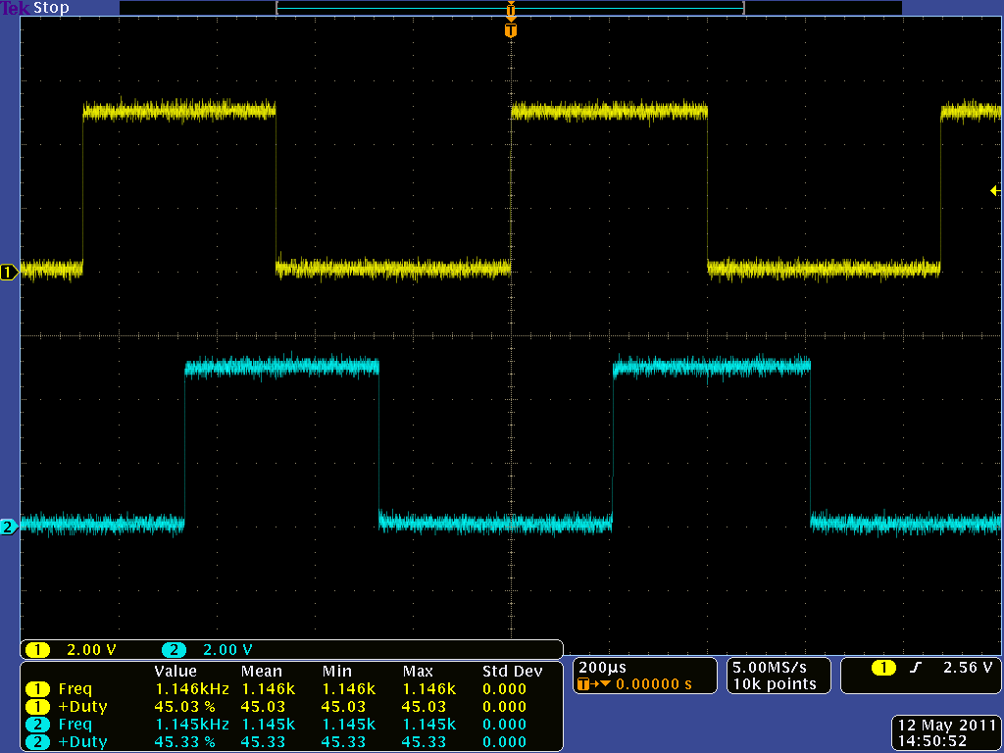The image size is (1004, 753).
Task: Select channel 2 ground marker on left edge
Action: pos(9,527)
